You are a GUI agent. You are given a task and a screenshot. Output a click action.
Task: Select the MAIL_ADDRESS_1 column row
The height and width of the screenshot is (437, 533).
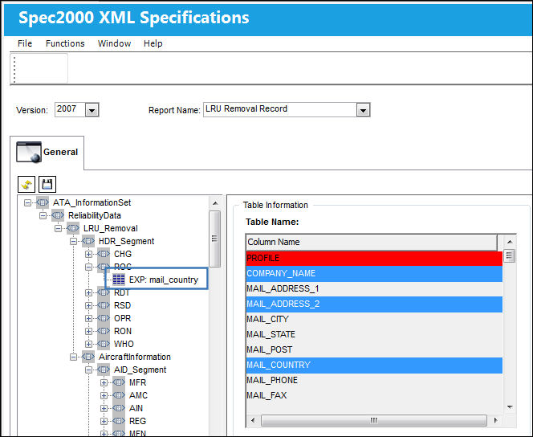(x=374, y=288)
